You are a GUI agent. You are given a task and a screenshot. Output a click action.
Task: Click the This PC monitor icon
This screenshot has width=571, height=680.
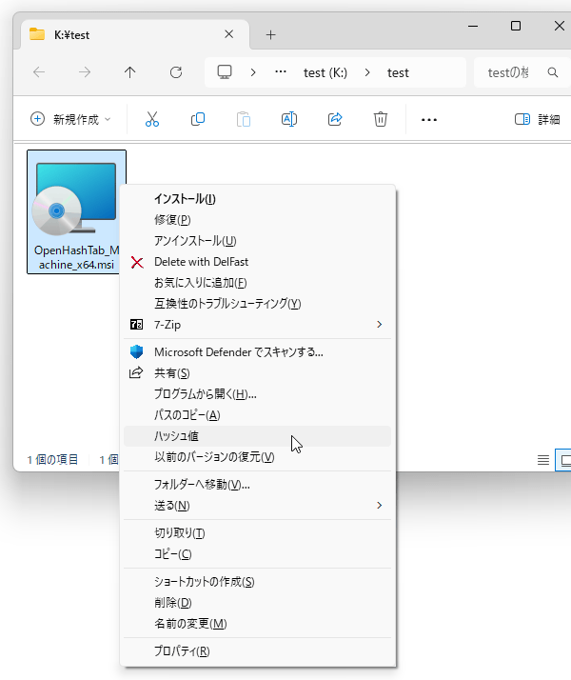point(225,72)
